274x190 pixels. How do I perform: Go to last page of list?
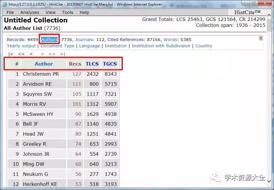[x=63, y=54]
